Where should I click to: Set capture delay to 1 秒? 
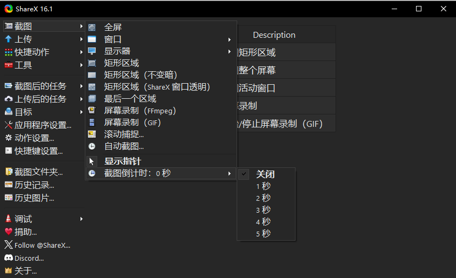(266, 186)
